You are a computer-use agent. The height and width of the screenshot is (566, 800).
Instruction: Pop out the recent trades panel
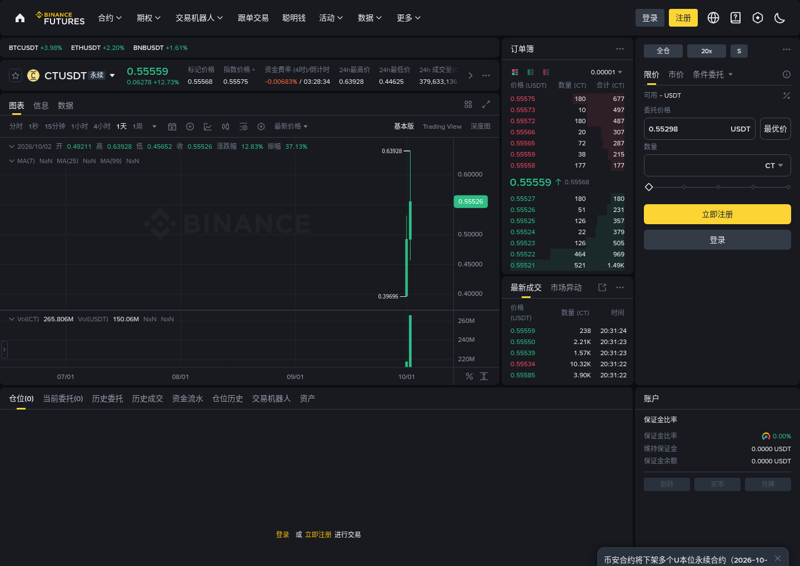[602, 287]
